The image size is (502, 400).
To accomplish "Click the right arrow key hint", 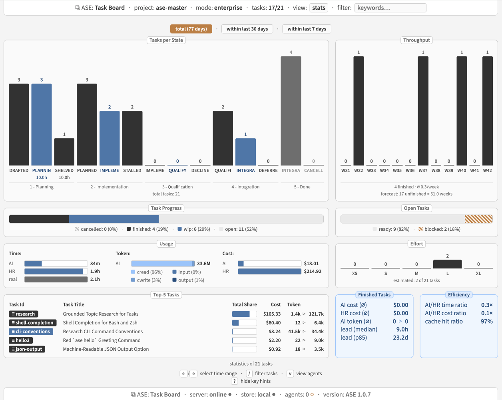I will pos(193,374).
